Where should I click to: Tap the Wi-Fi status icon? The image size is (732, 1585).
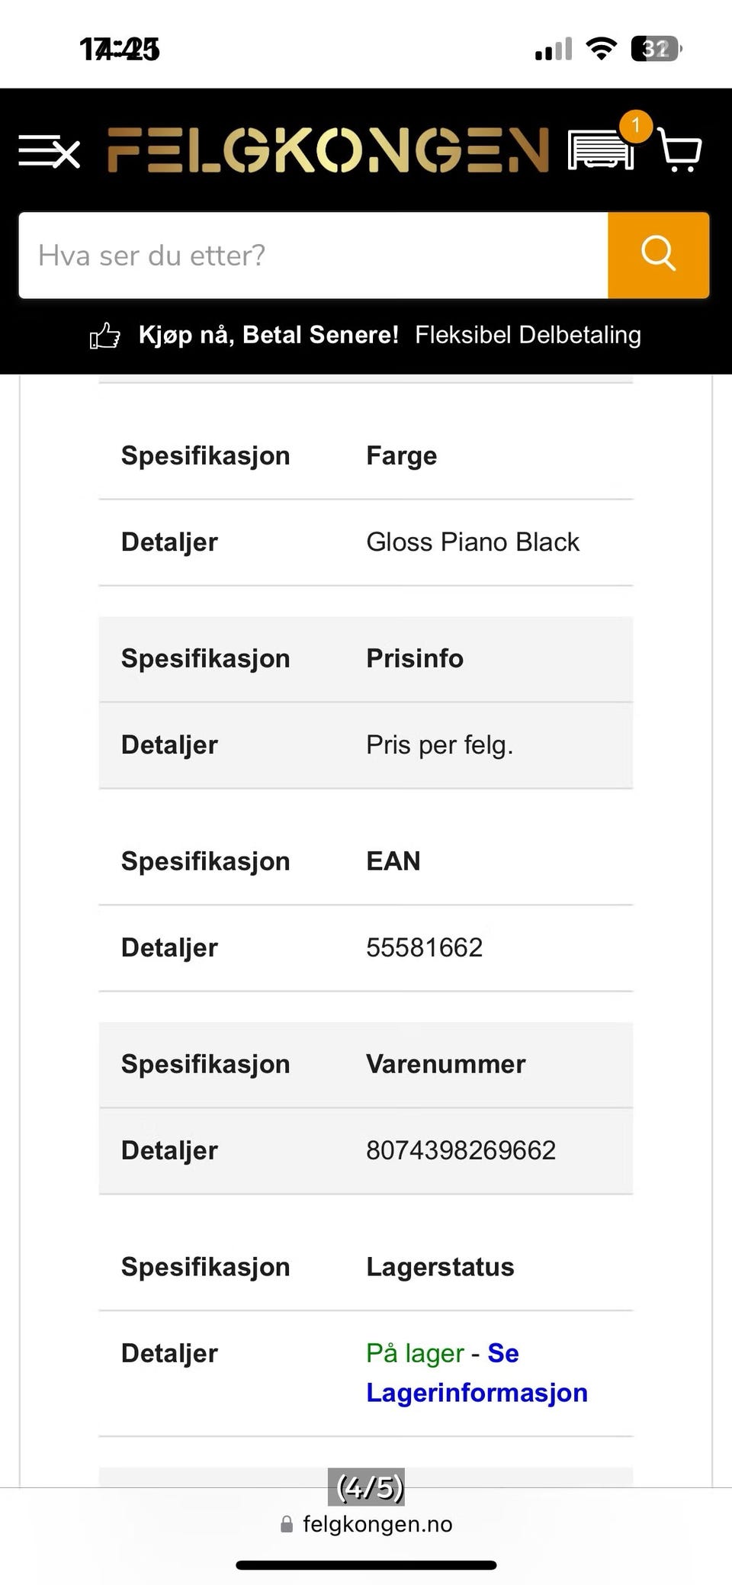[601, 49]
